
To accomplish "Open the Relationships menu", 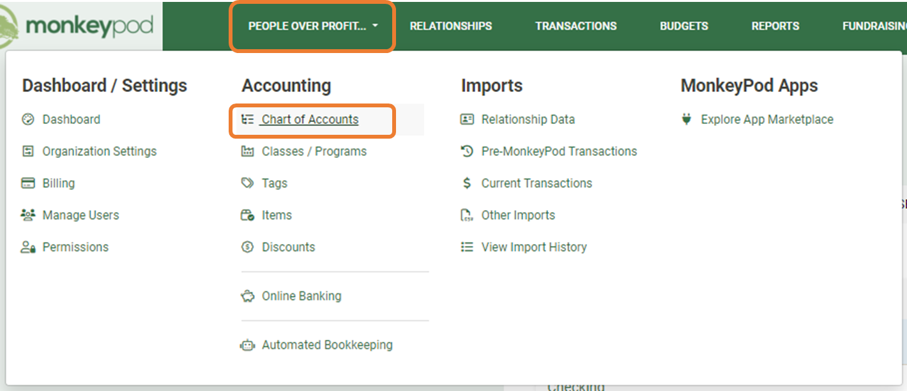I will pos(451,26).
